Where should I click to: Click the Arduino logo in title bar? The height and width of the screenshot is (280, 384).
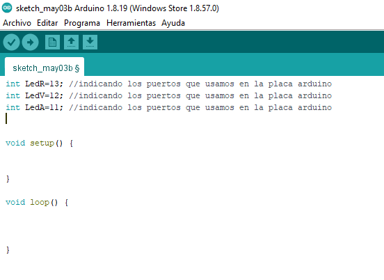(7, 8)
